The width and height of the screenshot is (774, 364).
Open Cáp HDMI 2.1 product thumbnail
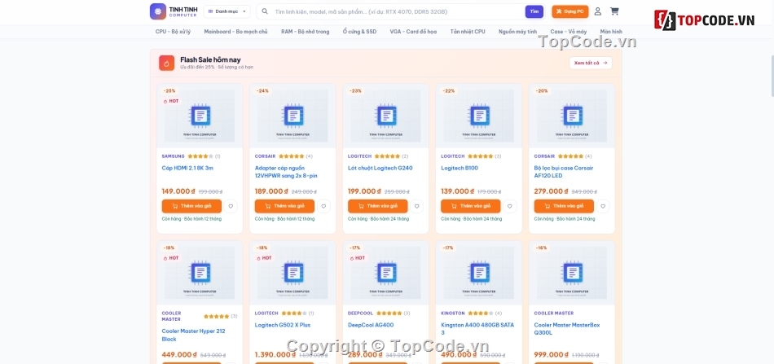(x=200, y=116)
